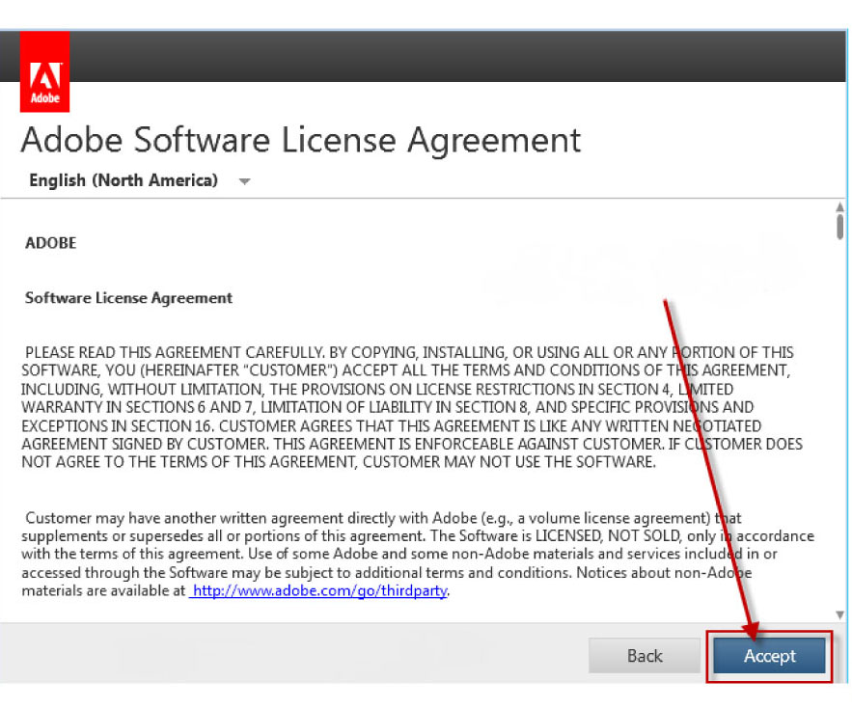Go back with the Back button

[x=645, y=656]
